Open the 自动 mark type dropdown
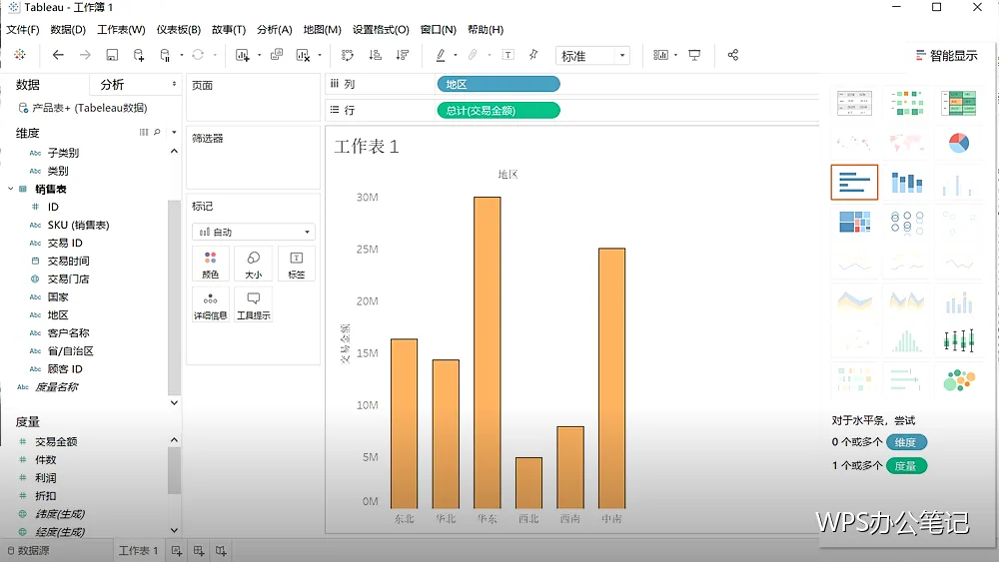 coord(253,232)
